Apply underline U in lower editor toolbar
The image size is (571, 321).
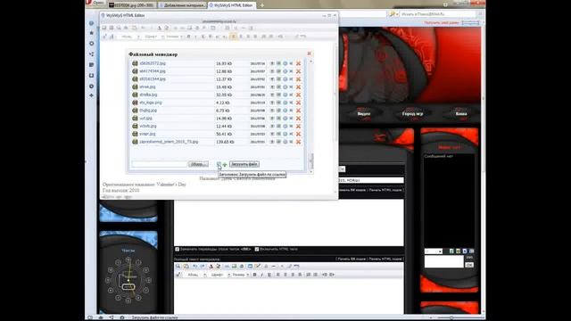pos(269,275)
